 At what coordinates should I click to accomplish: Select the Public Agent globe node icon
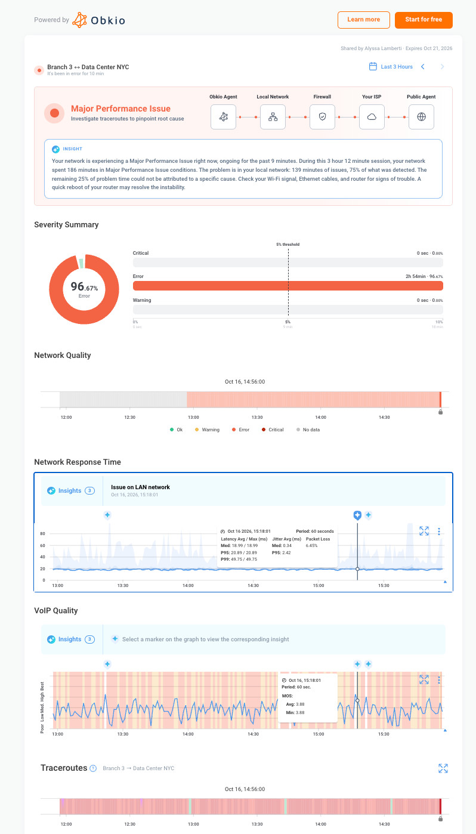coord(421,117)
